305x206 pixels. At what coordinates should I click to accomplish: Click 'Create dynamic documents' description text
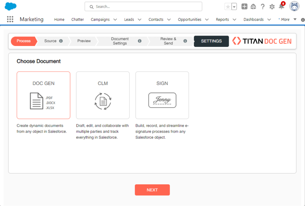tap(42, 128)
